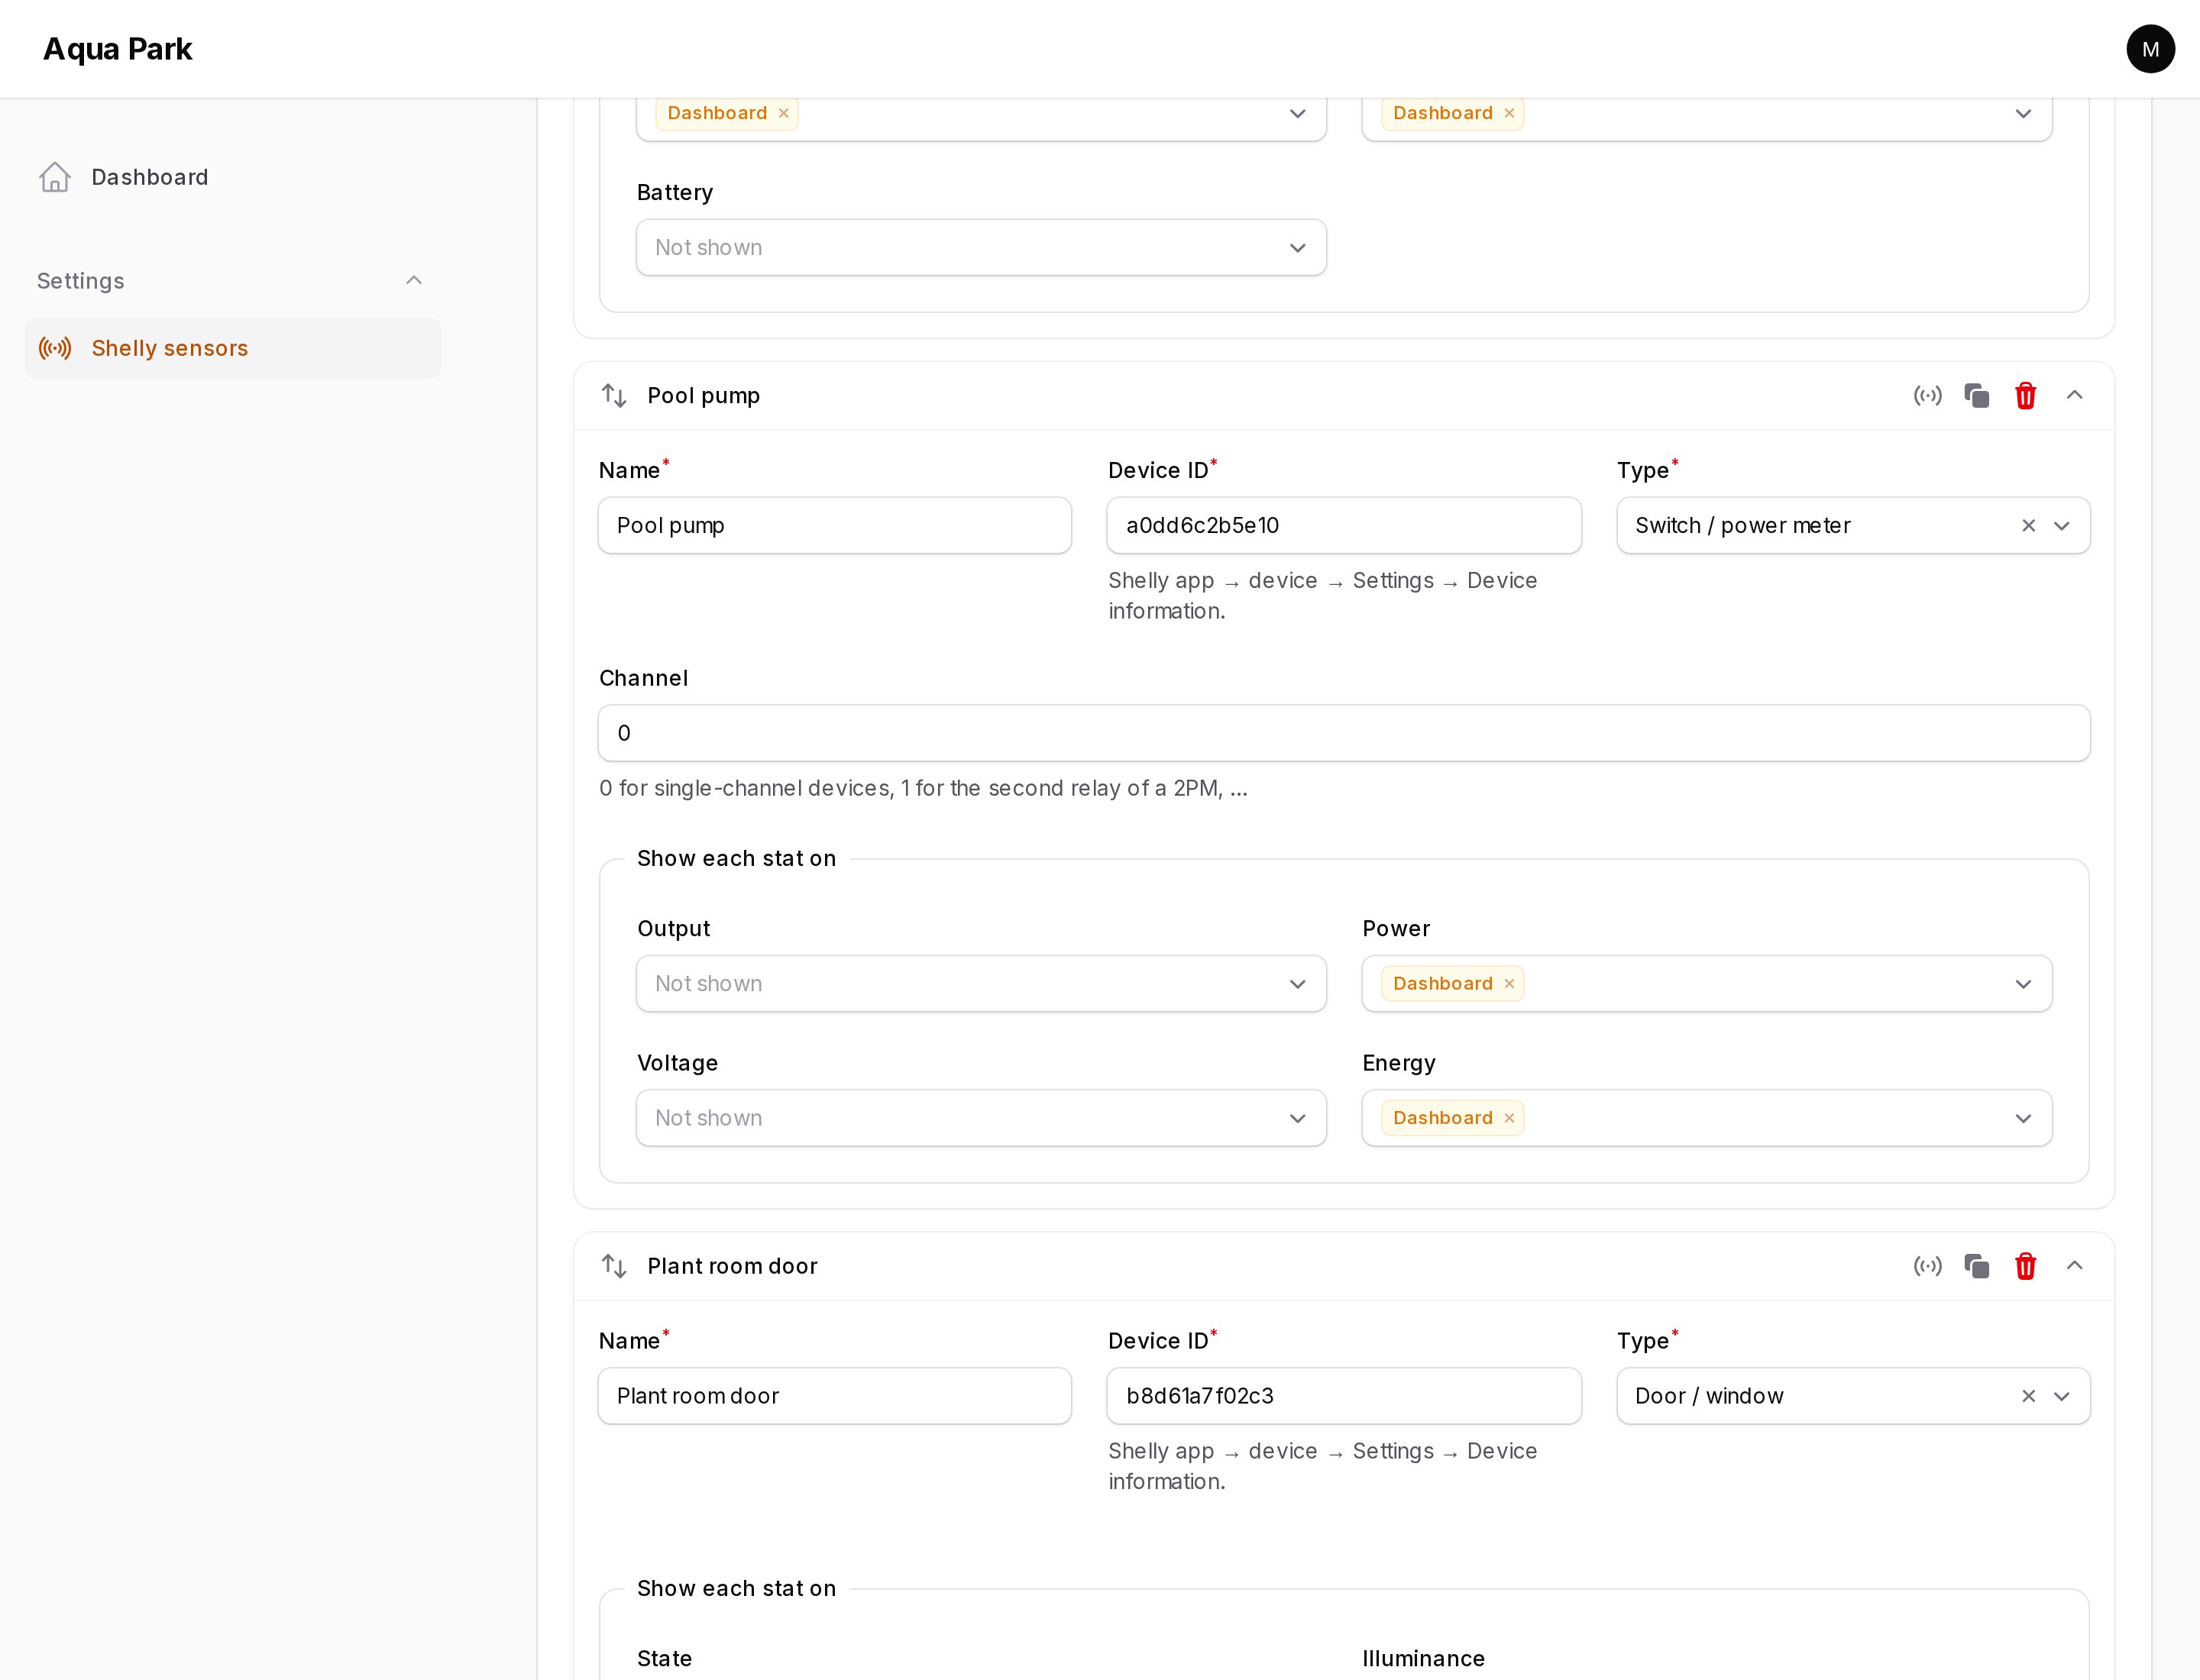The height and width of the screenshot is (1680, 2200).
Task: Collapse the Settings sidebar group
Action: coord(413,281)
